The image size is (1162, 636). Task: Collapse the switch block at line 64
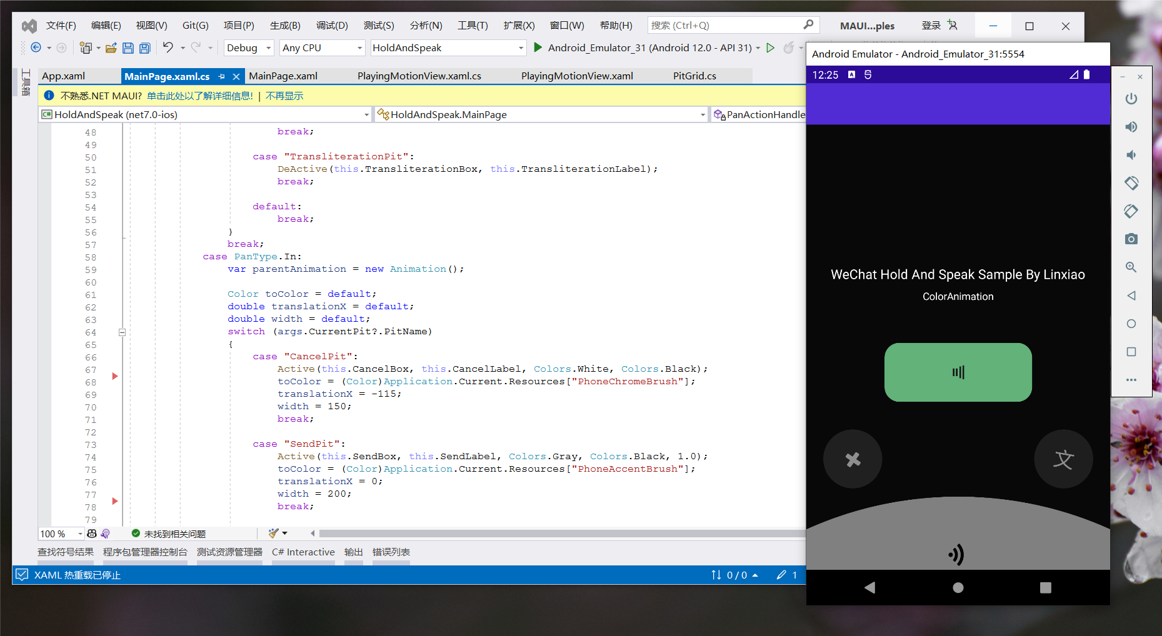[123, 332]
